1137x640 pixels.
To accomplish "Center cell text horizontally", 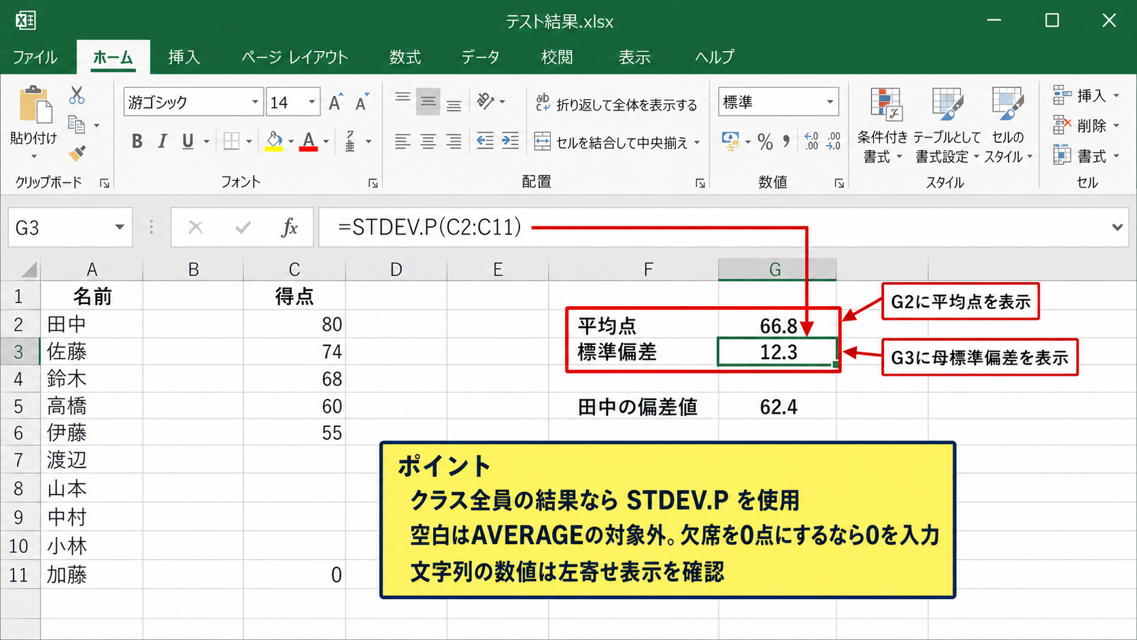I will tap(428, 141).
